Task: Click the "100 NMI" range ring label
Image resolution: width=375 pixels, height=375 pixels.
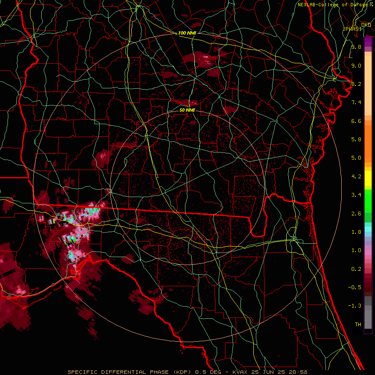Action: point(187,33)
